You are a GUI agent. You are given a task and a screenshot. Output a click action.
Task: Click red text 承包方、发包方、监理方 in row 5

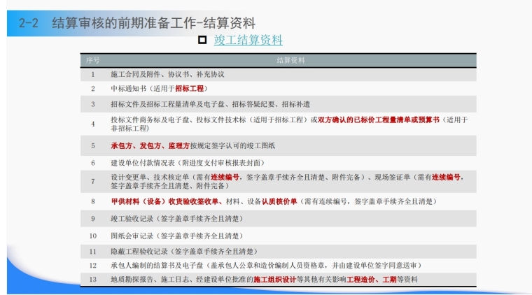[150, 146]
